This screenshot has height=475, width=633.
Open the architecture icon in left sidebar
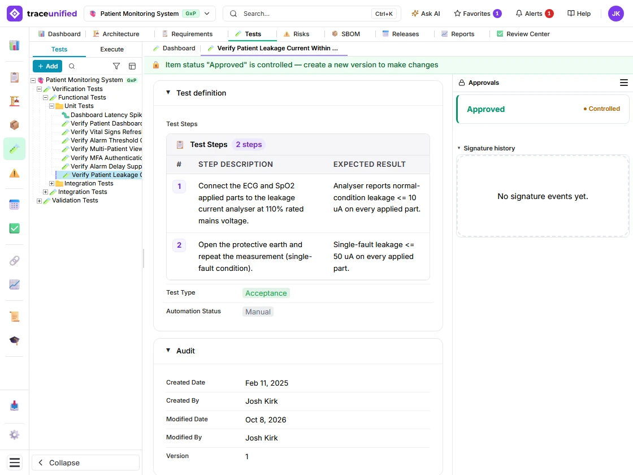tap(15, 101)
